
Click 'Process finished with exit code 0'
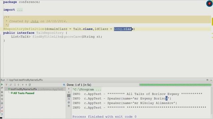tap(105, 117)
